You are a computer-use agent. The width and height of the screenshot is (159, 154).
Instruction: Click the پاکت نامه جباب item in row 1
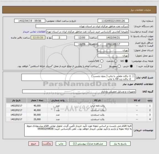[97, 106]
